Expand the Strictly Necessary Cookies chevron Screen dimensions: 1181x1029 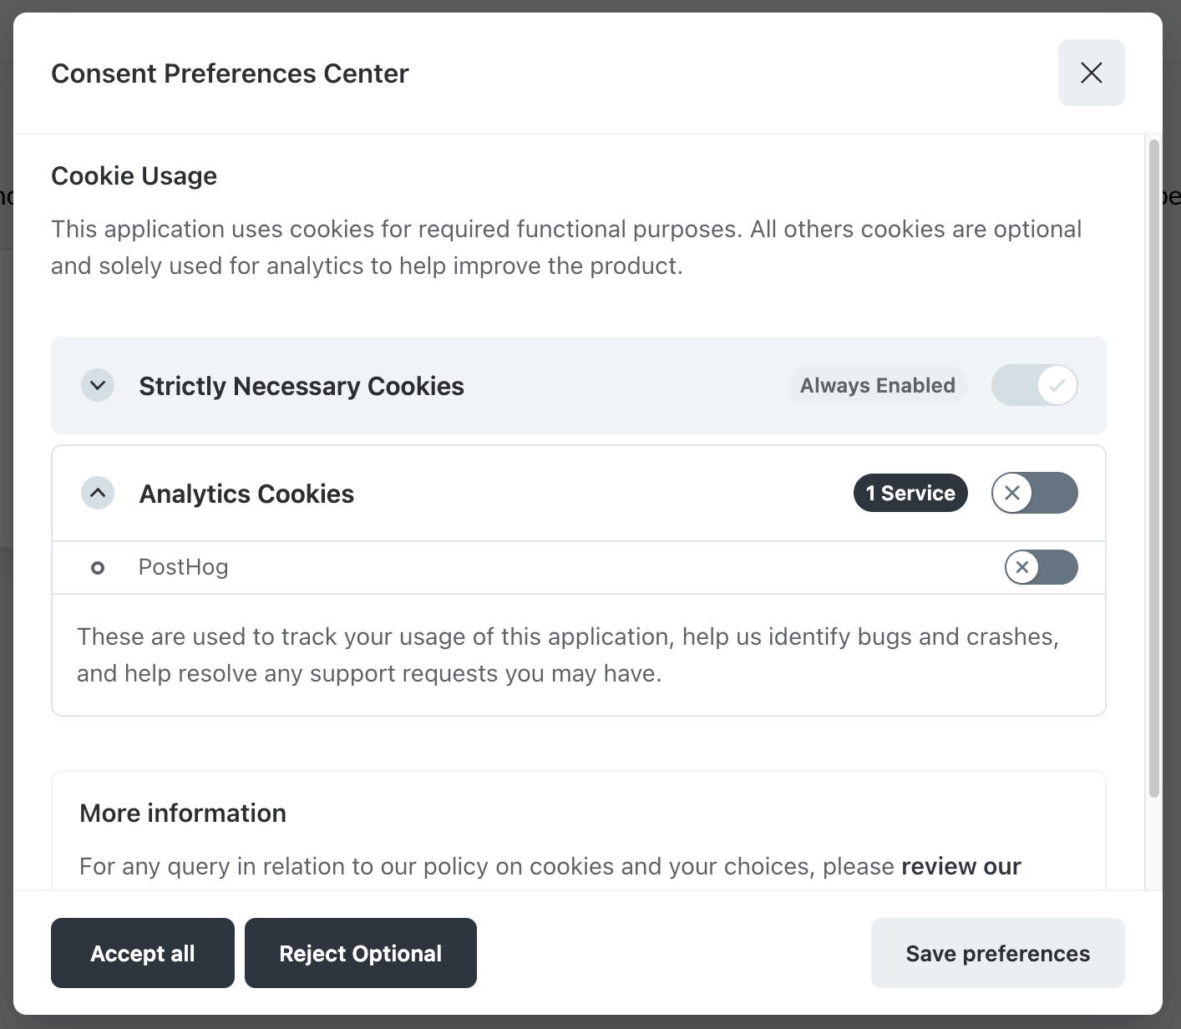tap(98, 386)
